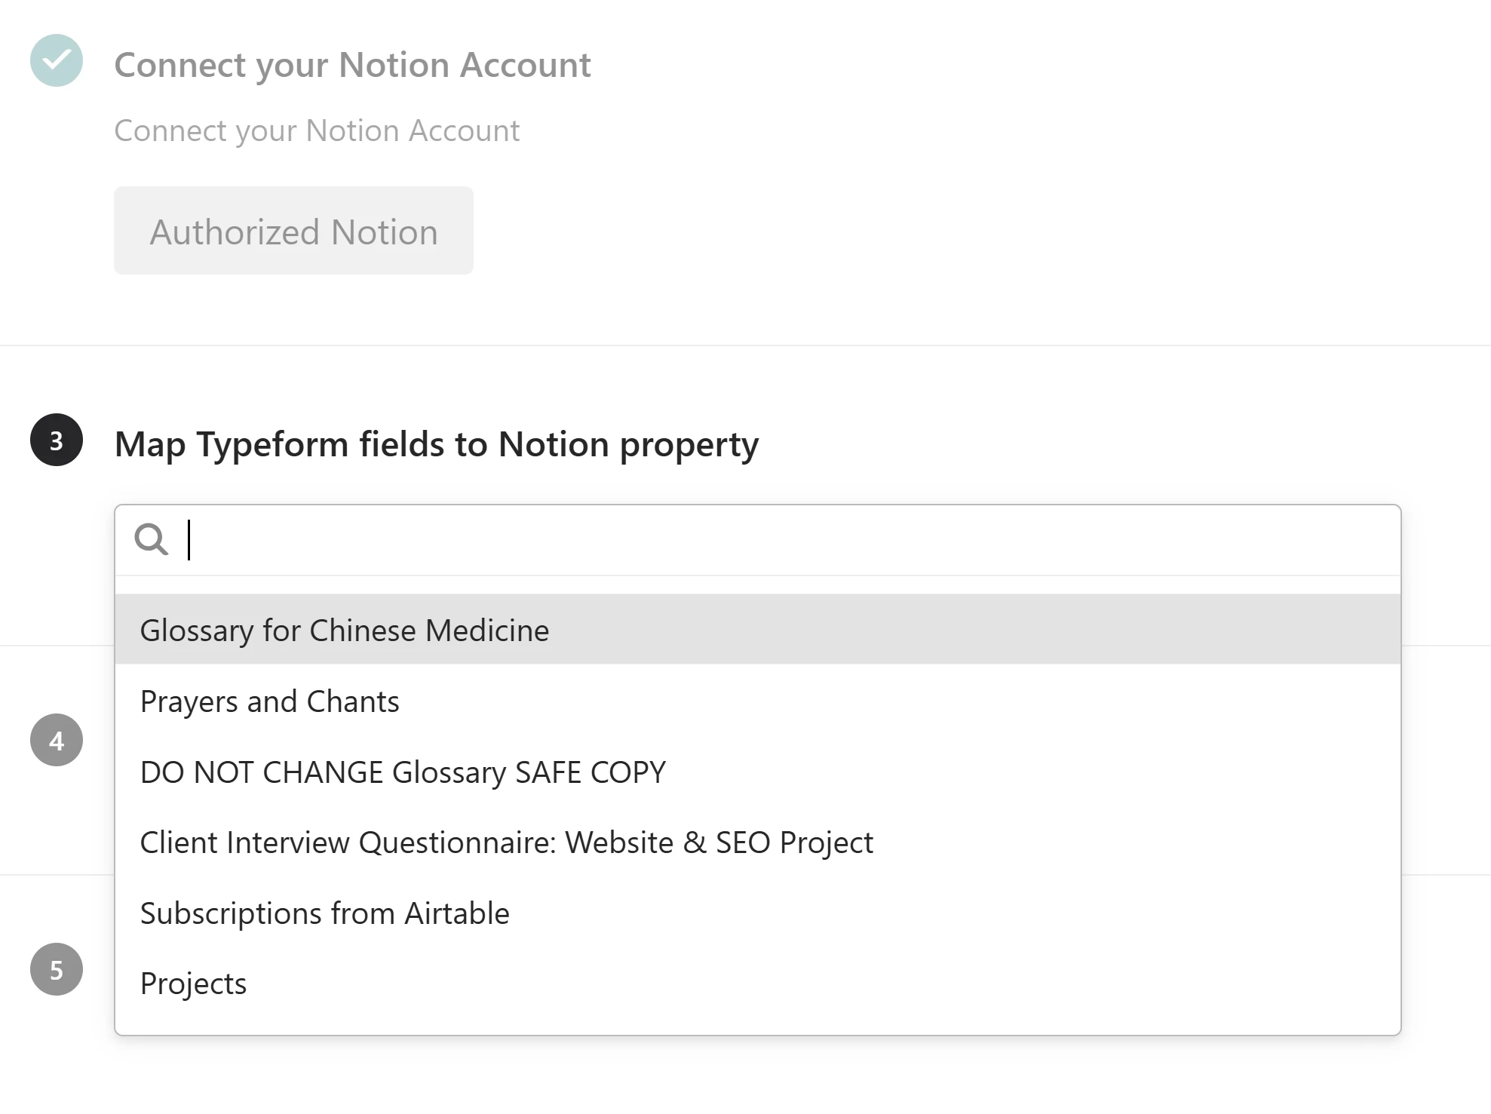Screen dimensions: 1491x1114
Task: Click the green completed-step checkmark icon
Action: [57, 60]
